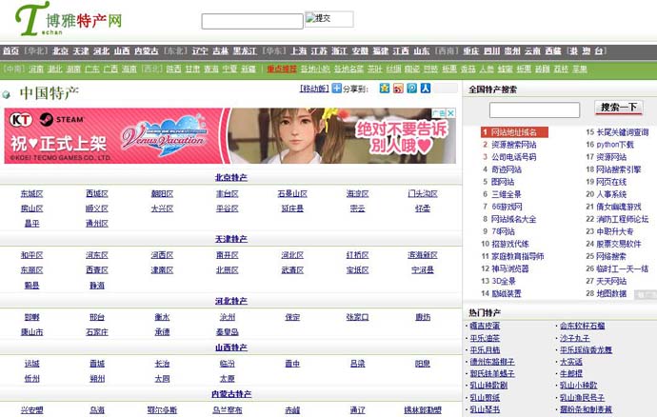Select 北京 in the top nav bar
This screenshot has height=417, width=657.
click(60, 50)
